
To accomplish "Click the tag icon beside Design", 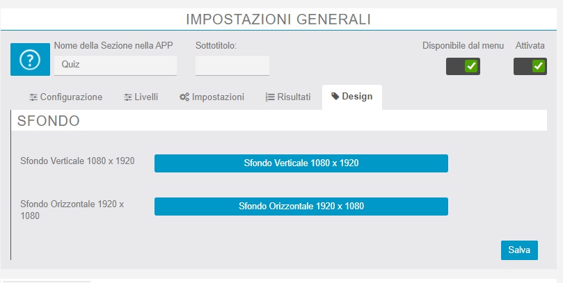I will coord(335,97).
